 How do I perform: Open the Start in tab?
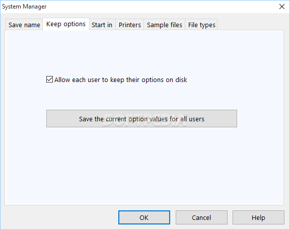point(102,25)
